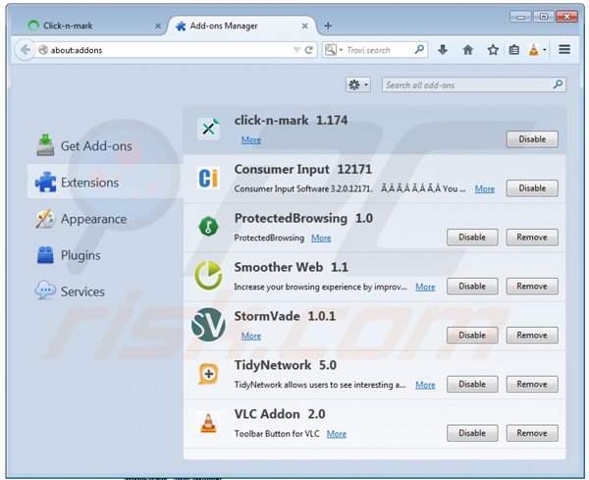Click the VLC cone toolbar button
The image size is (589, 480).
click(533, 50)
